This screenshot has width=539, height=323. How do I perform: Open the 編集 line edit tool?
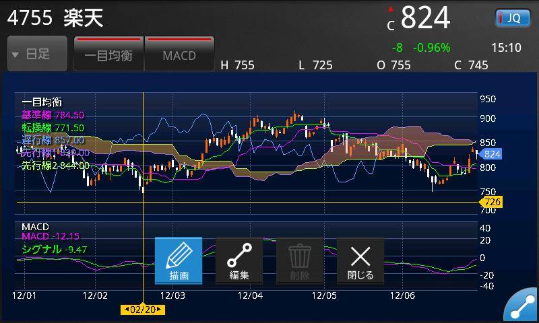point(239,261)
